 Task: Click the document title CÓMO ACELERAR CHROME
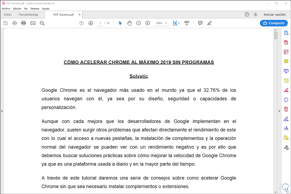tap(139, 62)
